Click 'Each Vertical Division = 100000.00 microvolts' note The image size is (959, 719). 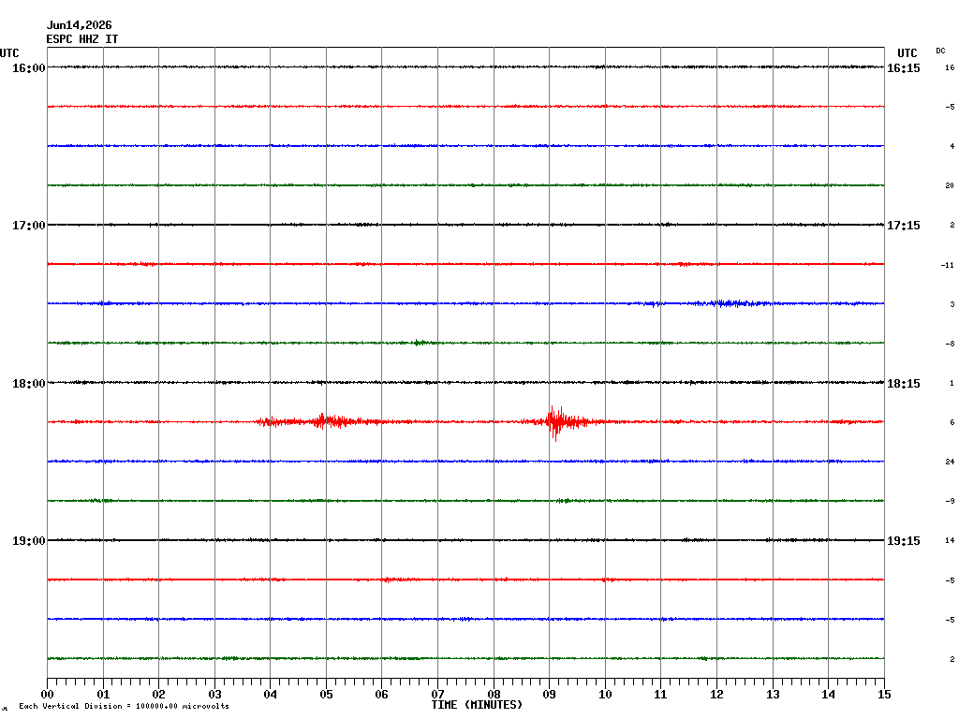[x=125, y=706]
